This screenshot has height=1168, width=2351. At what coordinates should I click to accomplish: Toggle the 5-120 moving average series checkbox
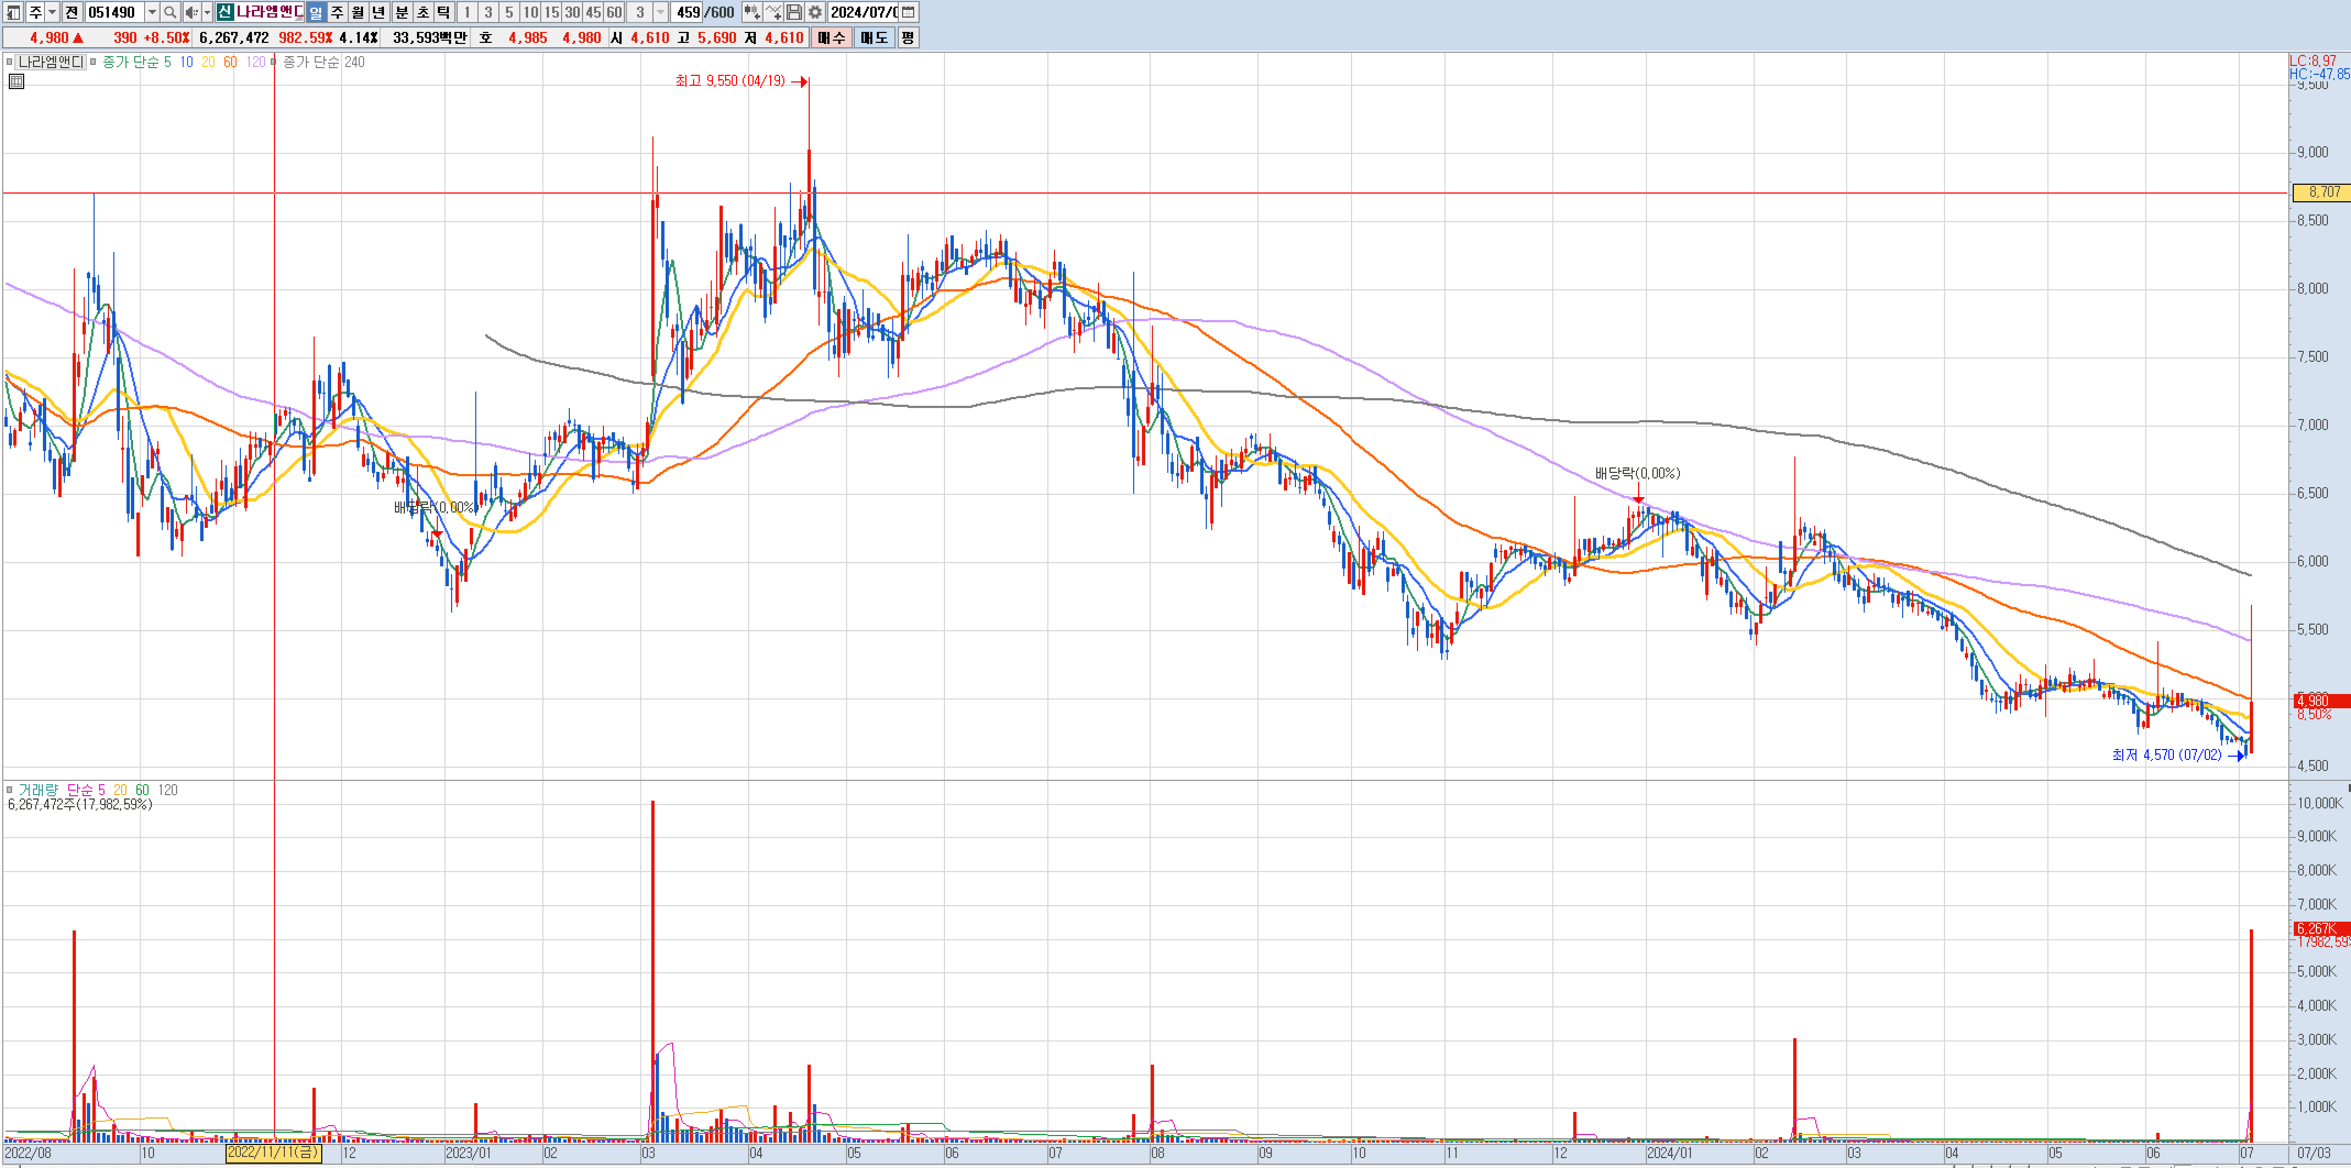[93, 62]
